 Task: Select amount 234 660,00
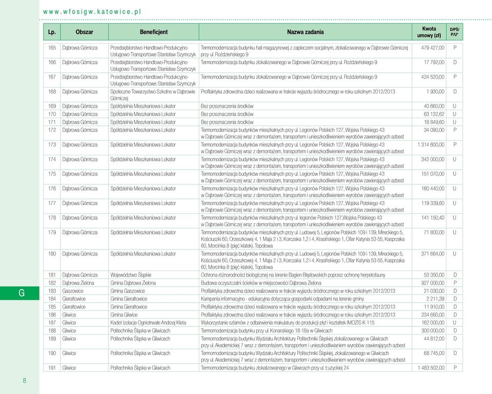tap(433, 315)
